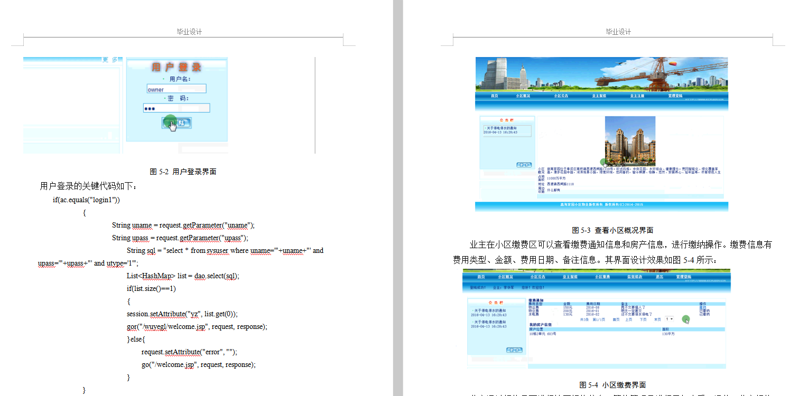Click the "缴费通知" section heading

[x=536, y=300]
